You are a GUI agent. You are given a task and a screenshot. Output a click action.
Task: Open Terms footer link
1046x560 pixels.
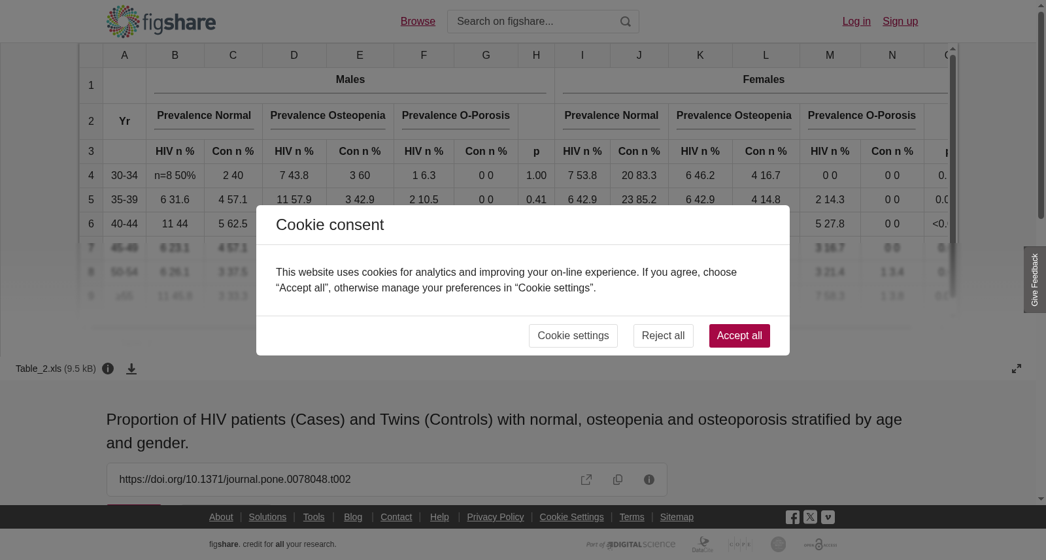(632, 517)
